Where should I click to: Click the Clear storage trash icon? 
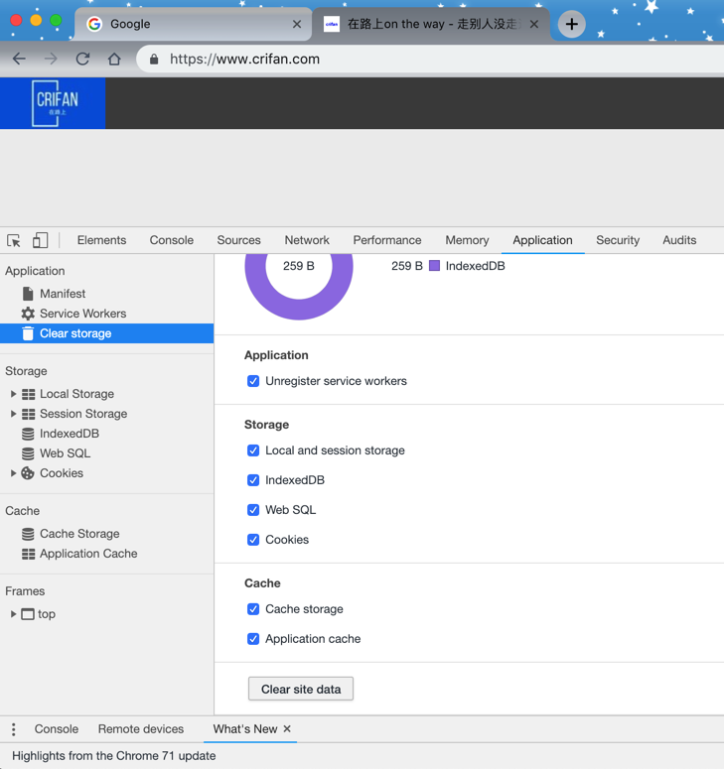click(28, 333)
